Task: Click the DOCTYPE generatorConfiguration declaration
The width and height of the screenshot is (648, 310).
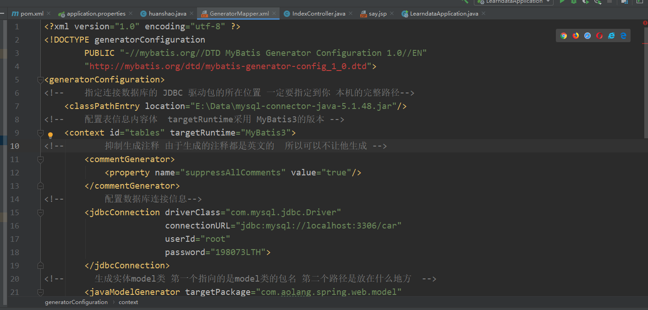Action: (x=125, y=40)
